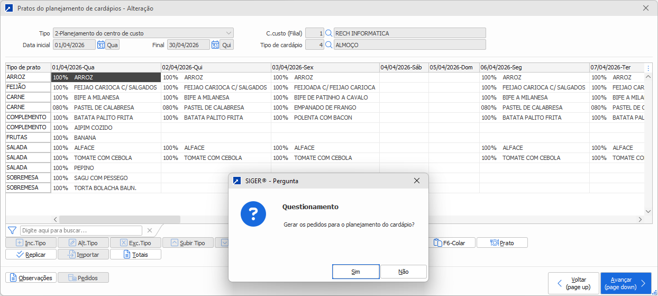Click the Data inicial calendar icon
This screenshot has height=296, width=658.
click(x=100, y=45)
